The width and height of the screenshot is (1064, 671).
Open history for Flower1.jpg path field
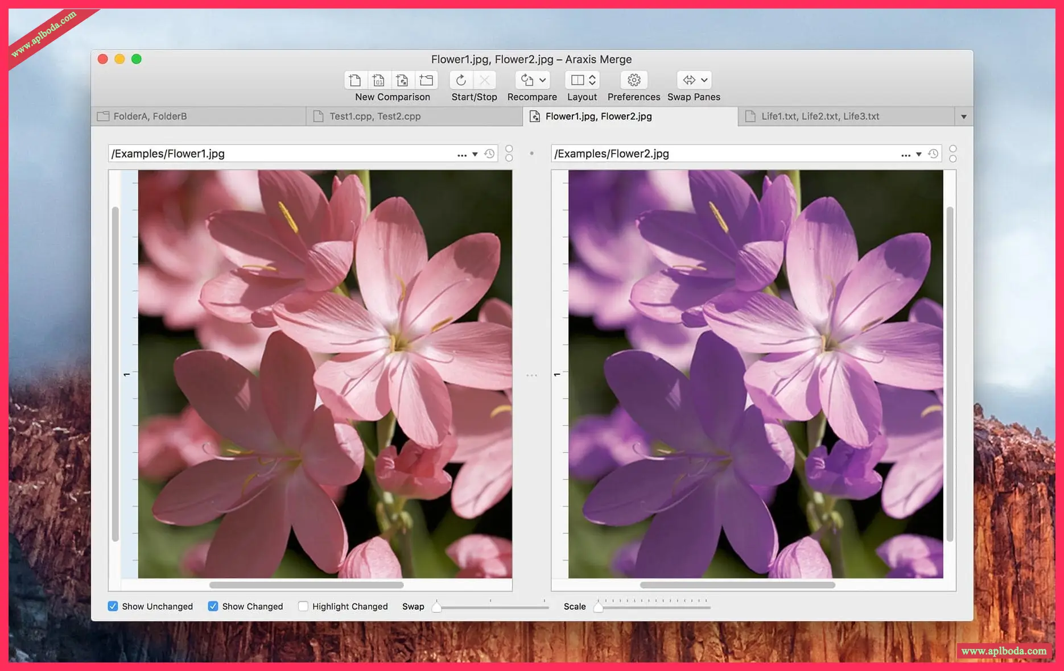click(x=489, y=154)
